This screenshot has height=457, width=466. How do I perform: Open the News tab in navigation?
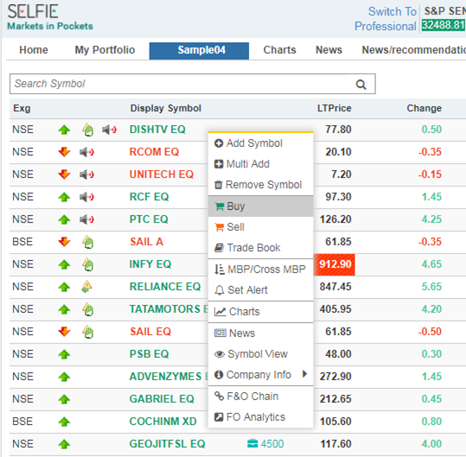click(x=329, y=50)
